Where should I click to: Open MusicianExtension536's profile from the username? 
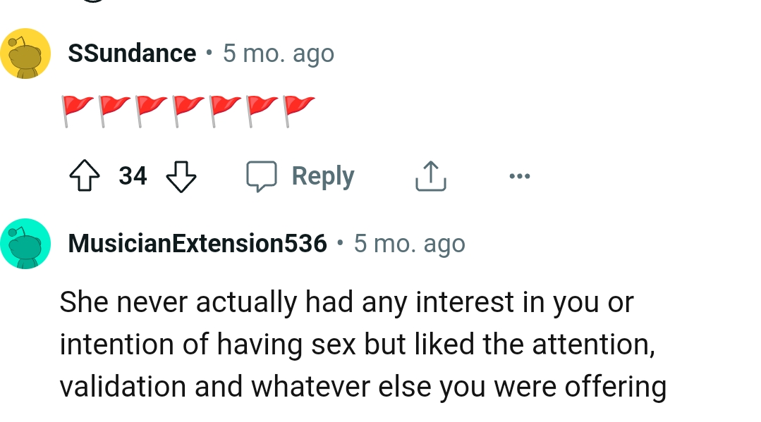tap(197, 243)
